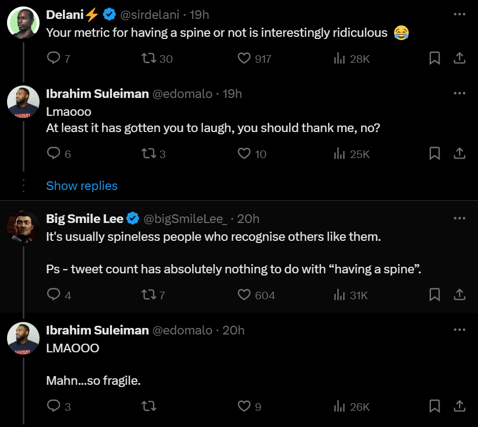Bookmark Big Smile Lee's tweet
Image resolution: width=478 pixels, height=427 pixels.
pyautogui.click(x=434, y=295)
